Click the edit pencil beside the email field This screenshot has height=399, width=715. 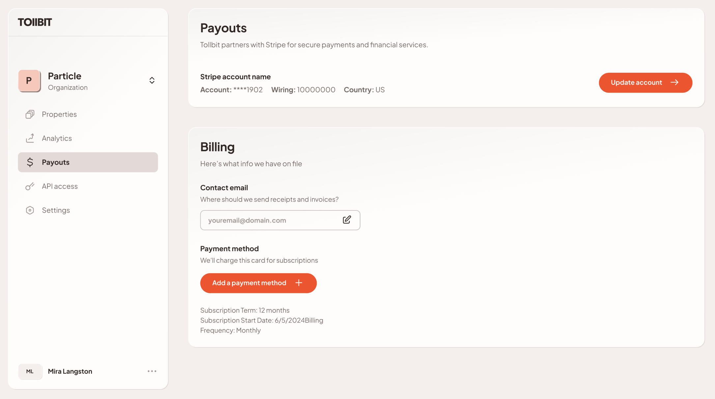[x=347, y=220]
